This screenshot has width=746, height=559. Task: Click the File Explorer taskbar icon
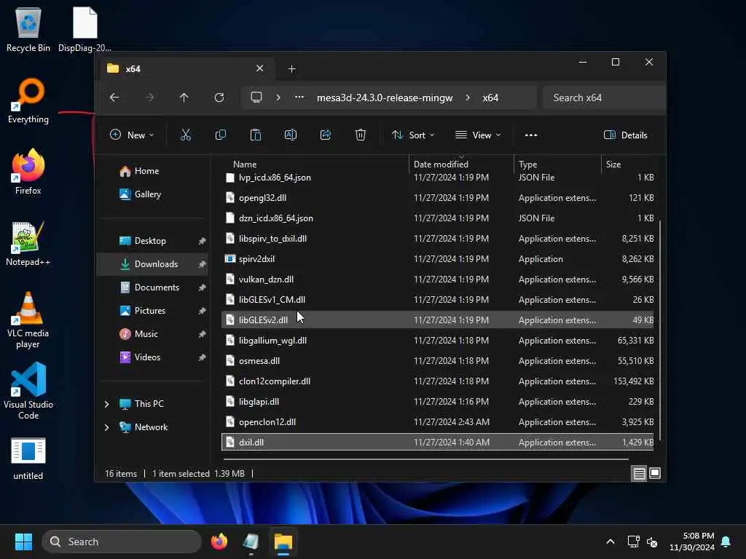click(283, 542)
